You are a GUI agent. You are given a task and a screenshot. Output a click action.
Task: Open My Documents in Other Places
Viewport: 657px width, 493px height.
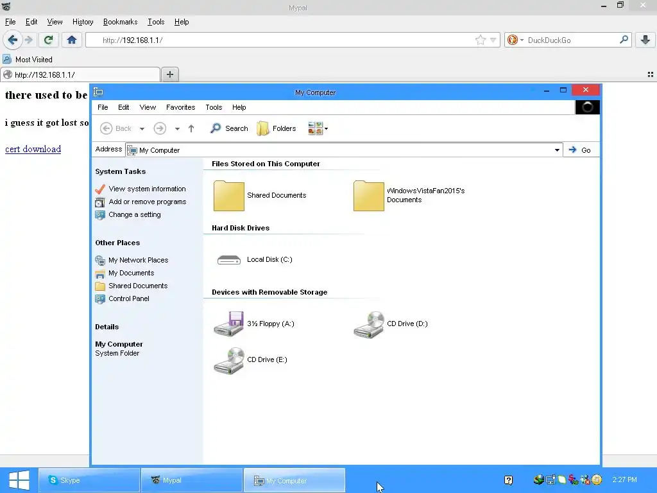(x=124, y=273)
